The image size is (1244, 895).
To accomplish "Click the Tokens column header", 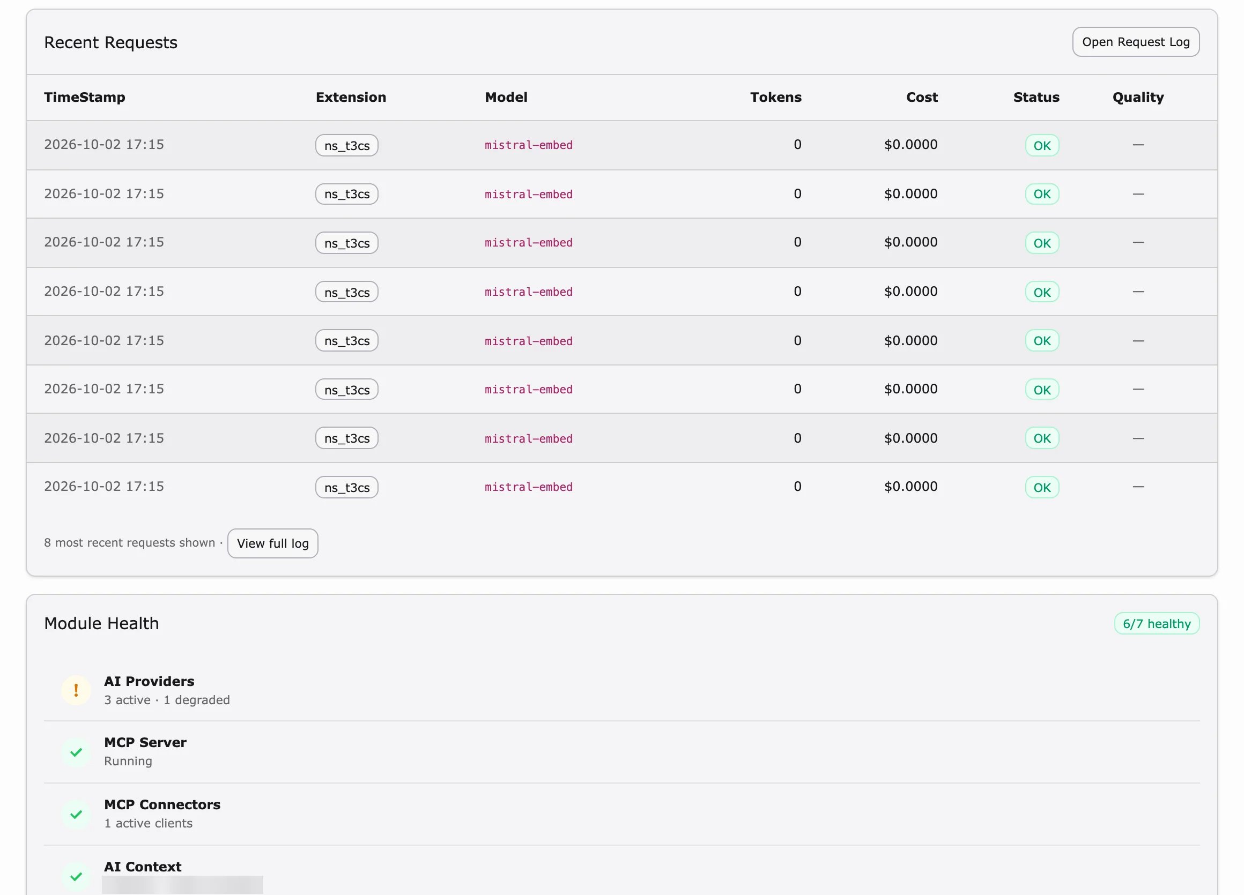I will coord(775,97).
